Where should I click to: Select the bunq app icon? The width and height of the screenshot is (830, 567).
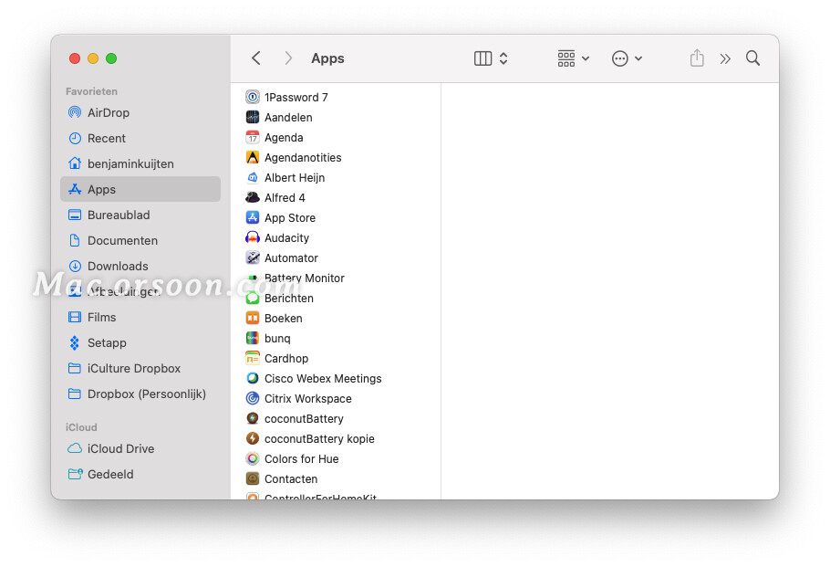pyautogui.click(x=253, y=338)
